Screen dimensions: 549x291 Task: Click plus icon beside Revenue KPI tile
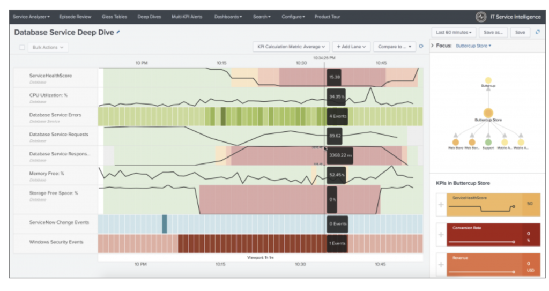[x=441, y=265]
